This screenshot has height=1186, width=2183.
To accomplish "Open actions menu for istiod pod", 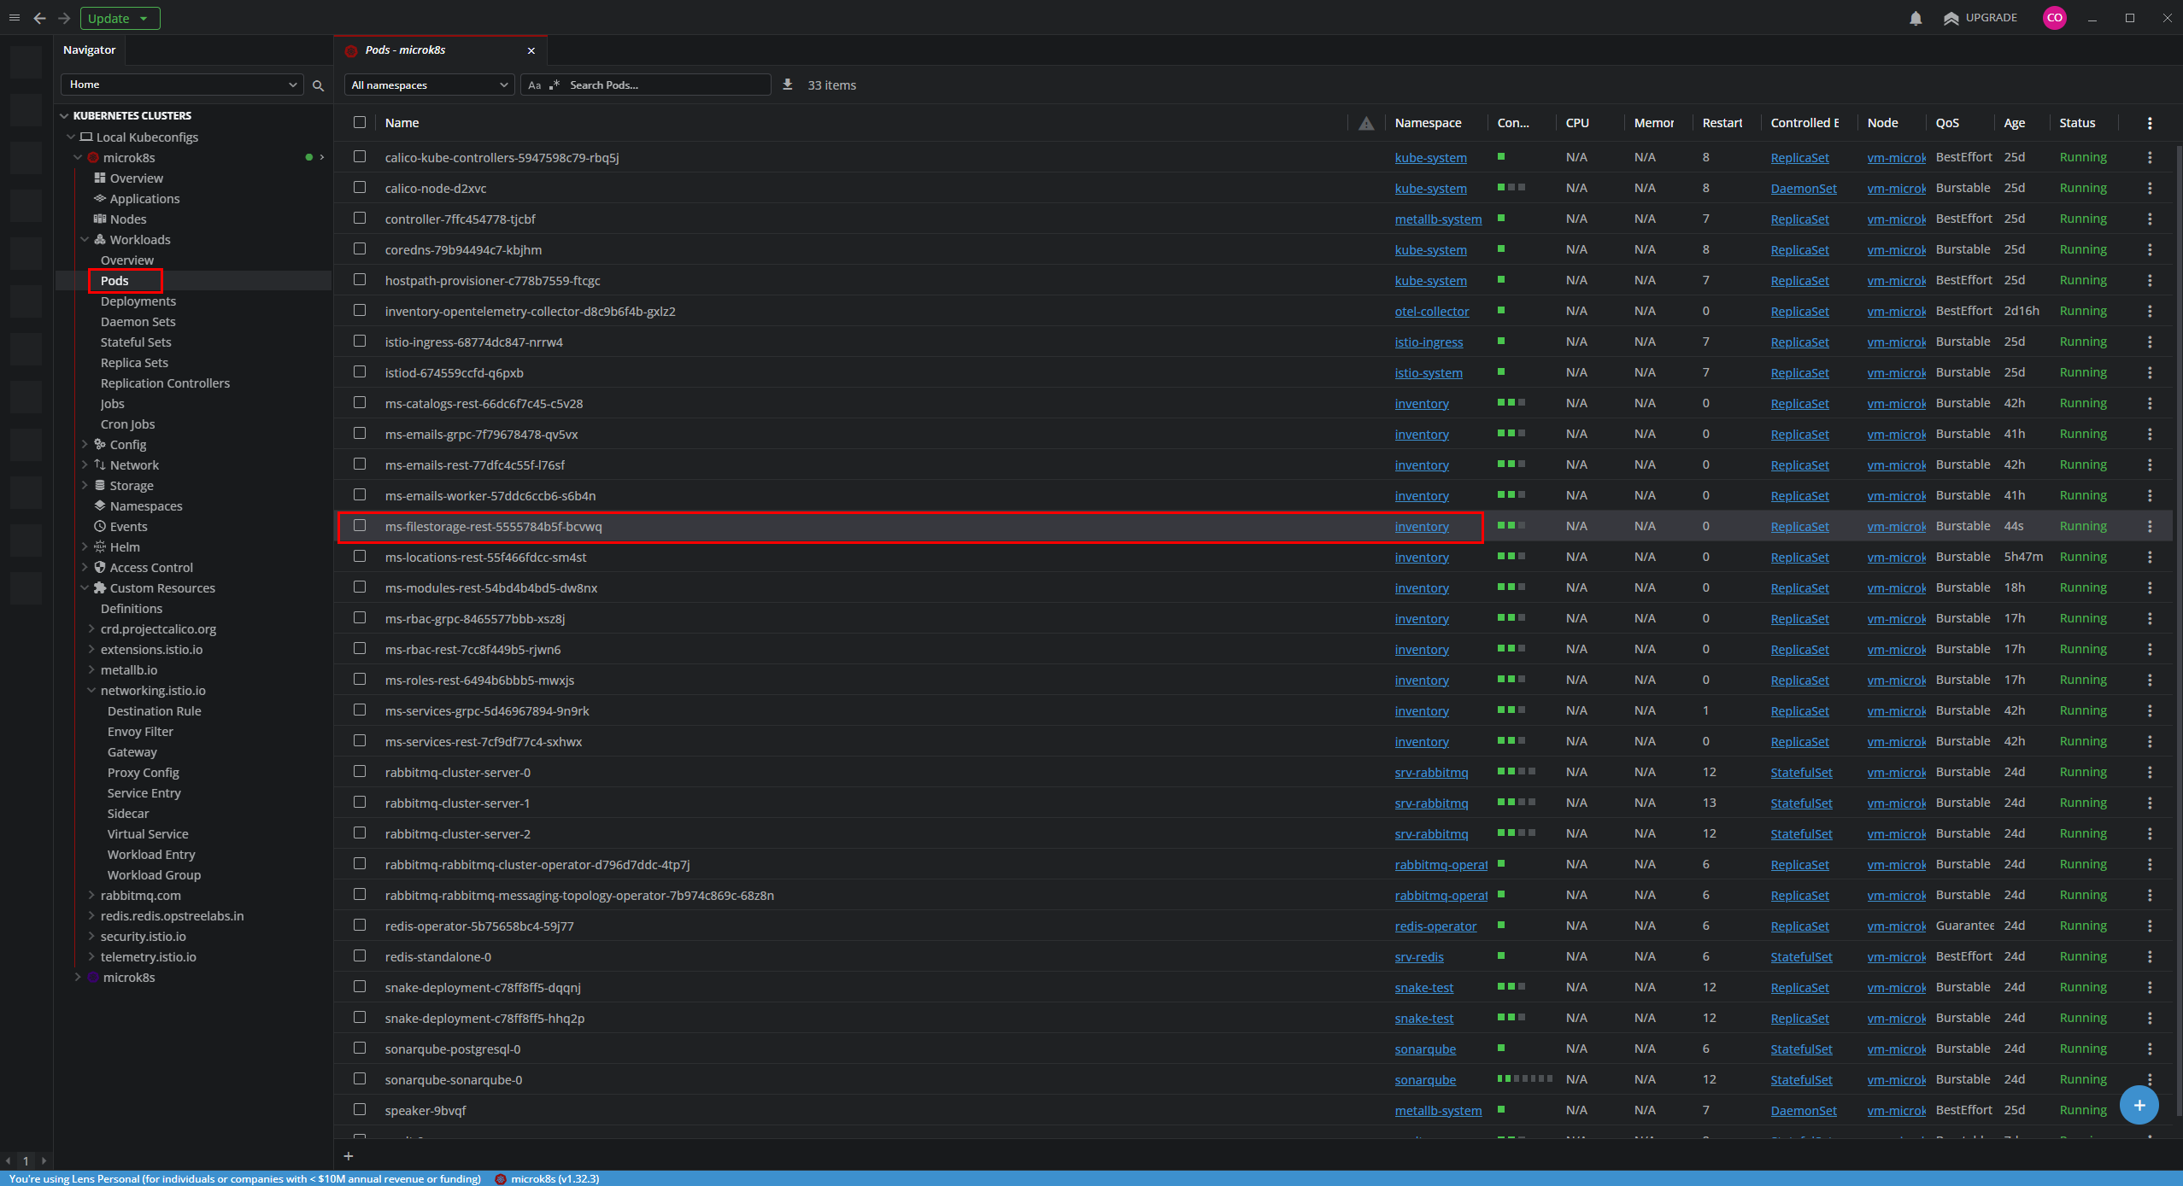I will click(2150, 372).
